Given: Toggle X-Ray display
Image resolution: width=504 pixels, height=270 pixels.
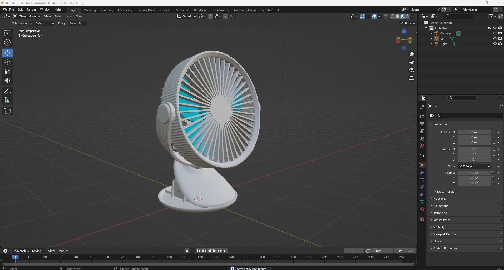Looking at the screenshot, I should [x=386, y=16].
